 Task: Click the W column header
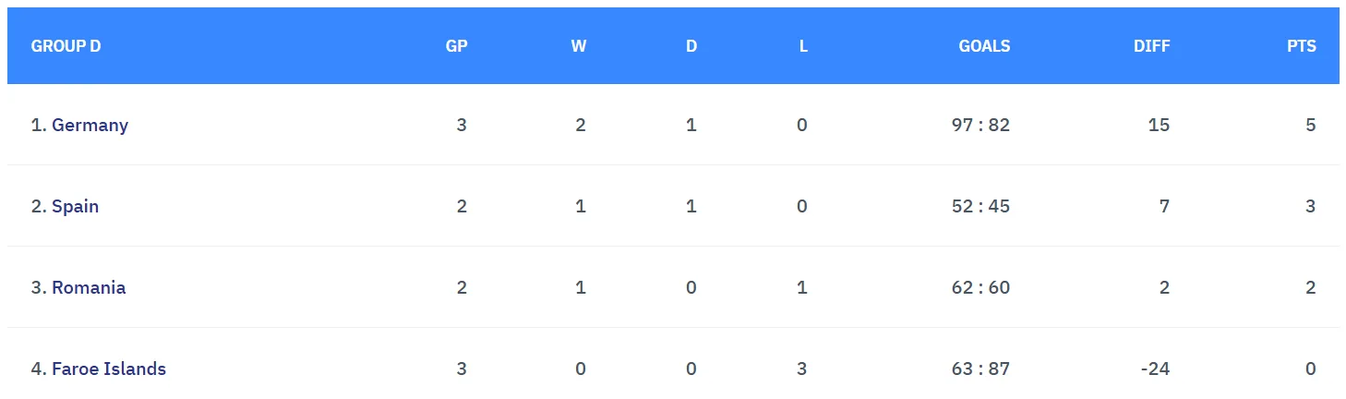(579, 46)
